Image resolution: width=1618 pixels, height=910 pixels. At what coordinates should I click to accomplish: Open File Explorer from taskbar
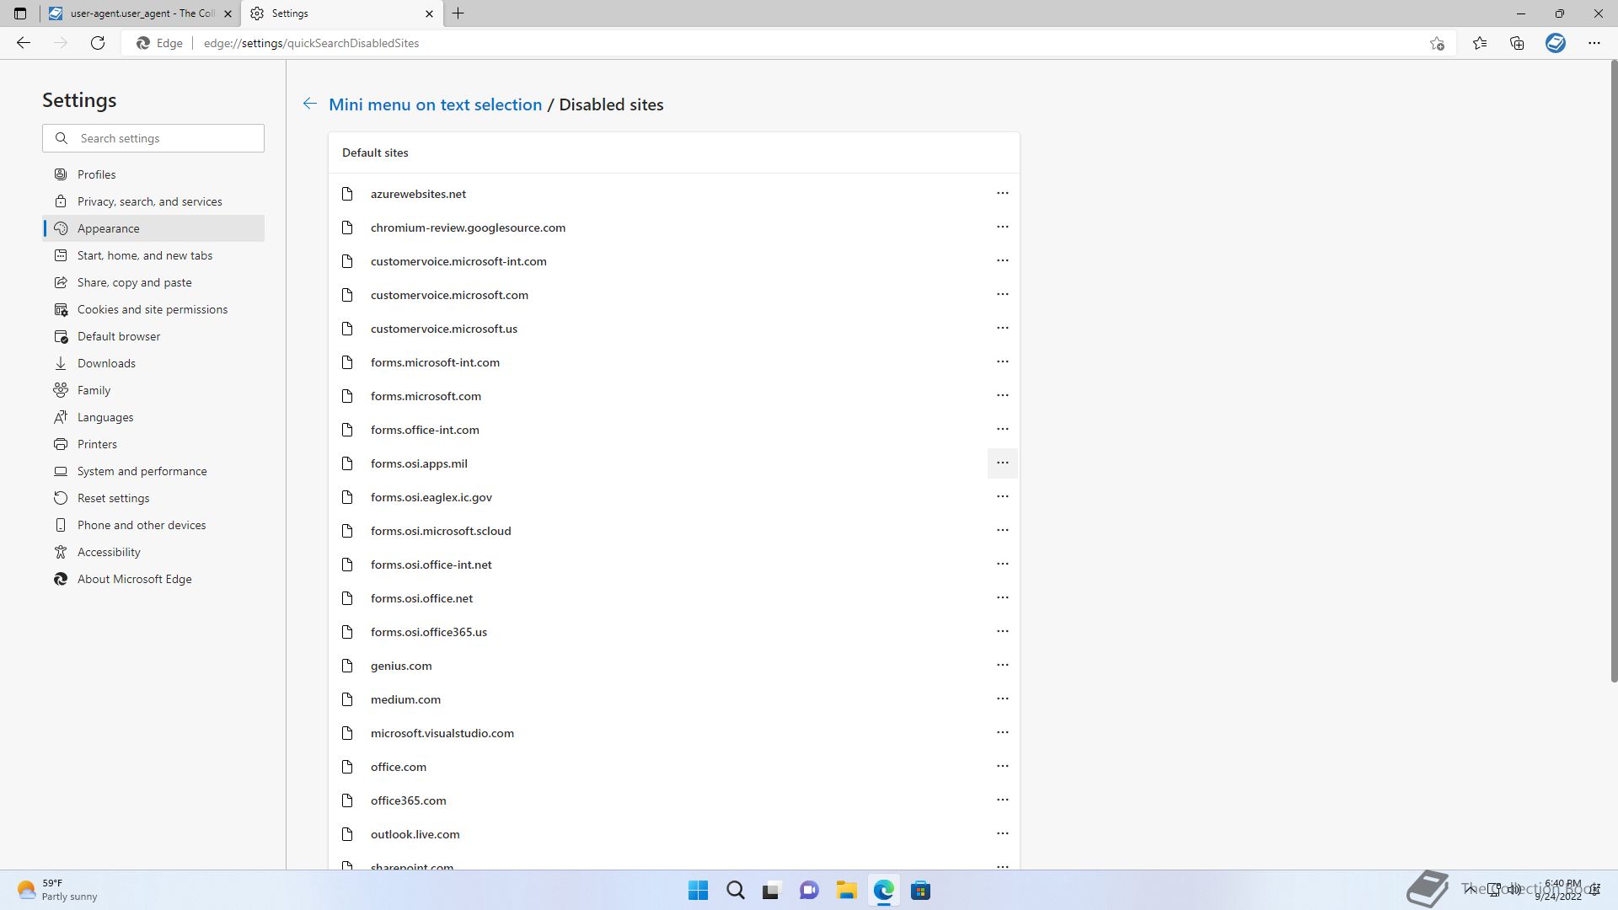[x=846, y=891]
